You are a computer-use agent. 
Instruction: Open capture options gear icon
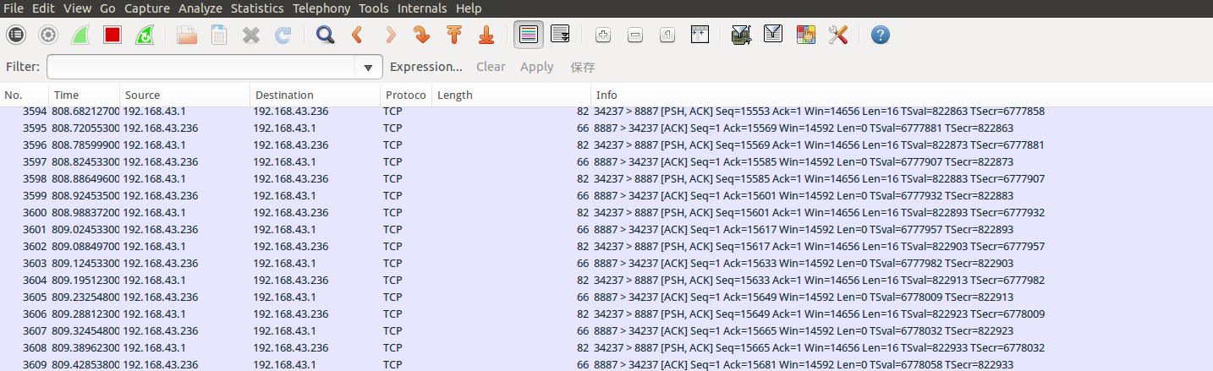48,35
